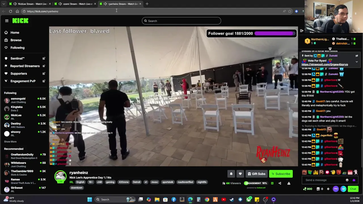Click the first emote in quick emote row
The width and height of the screenshot is (363, 204).
click(304, 172)
